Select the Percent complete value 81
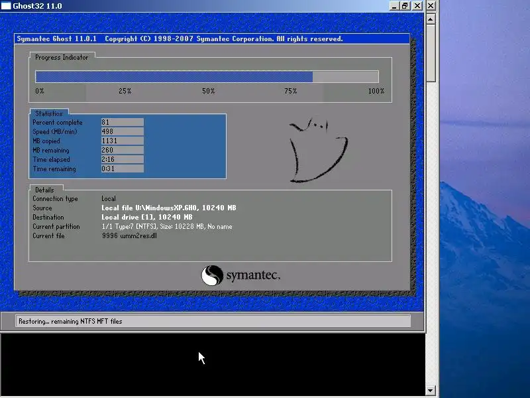Image resolution: width=530 pixels, height=398 pixels. [x=123, y=122]
